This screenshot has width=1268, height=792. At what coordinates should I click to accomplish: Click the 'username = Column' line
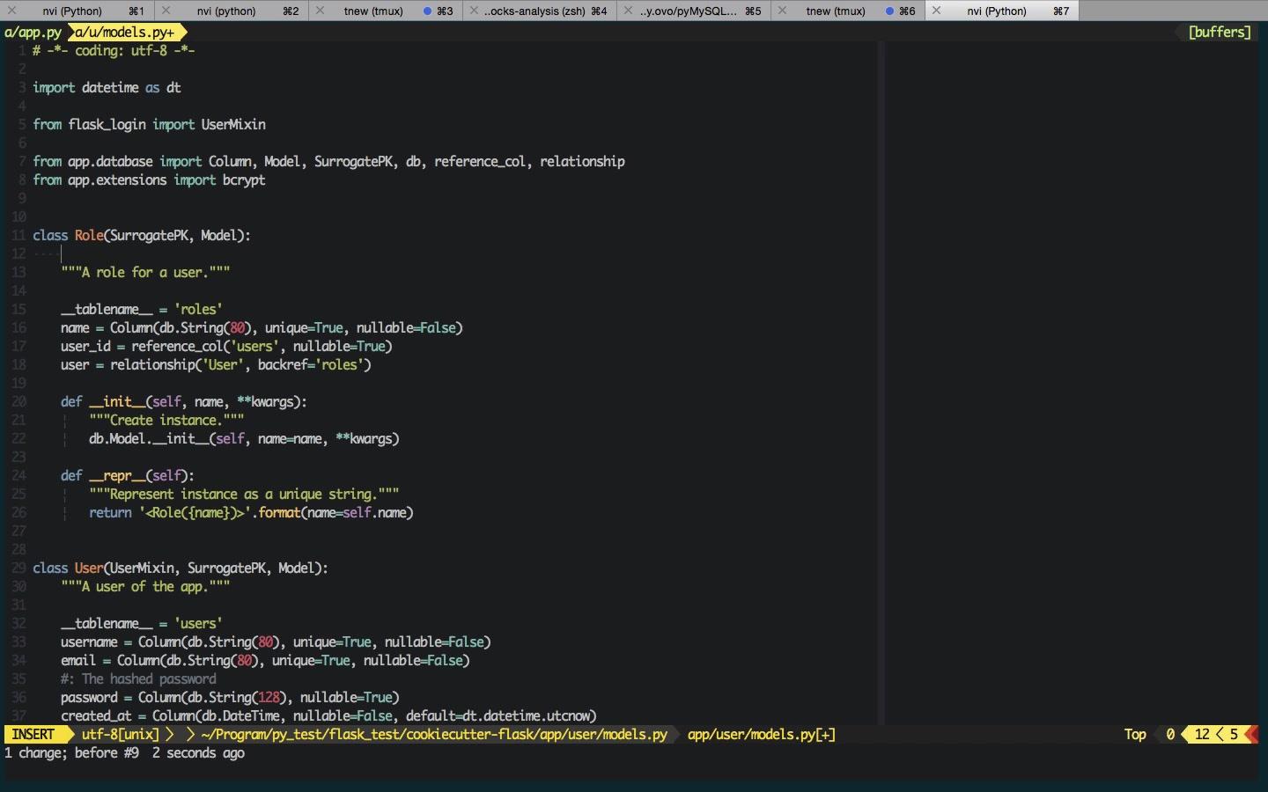pos(276,642)
